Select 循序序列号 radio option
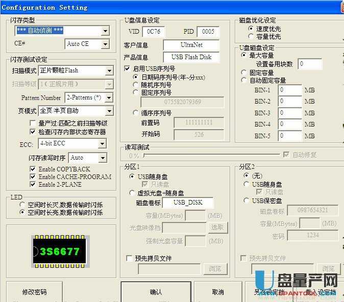The width and height of the screenshot is (344, 302). point(136,113)
